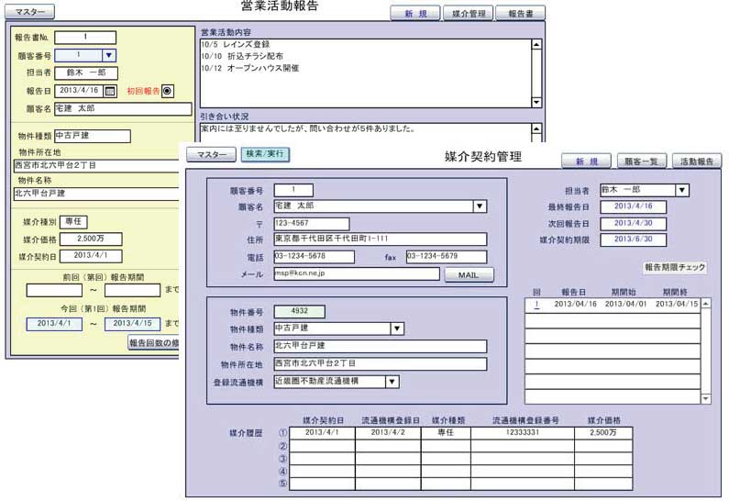Click the 検索/実行 button
Screen dimensions: 729x501
click(x=265, y=154)
